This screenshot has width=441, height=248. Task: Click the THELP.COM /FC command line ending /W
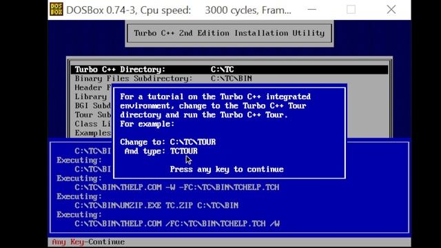point(177,223)
